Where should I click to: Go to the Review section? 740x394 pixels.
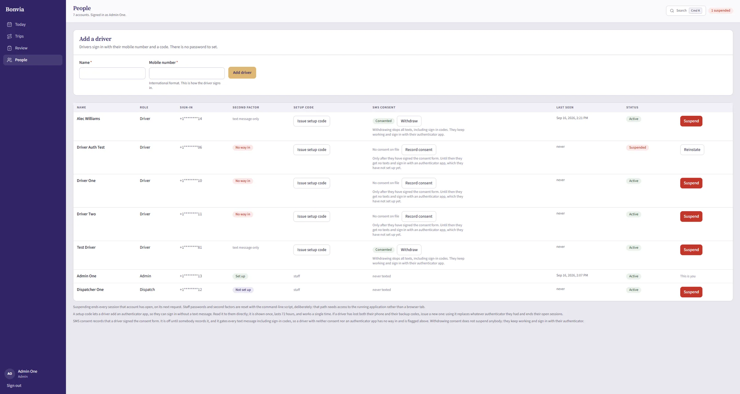[33, 48]
